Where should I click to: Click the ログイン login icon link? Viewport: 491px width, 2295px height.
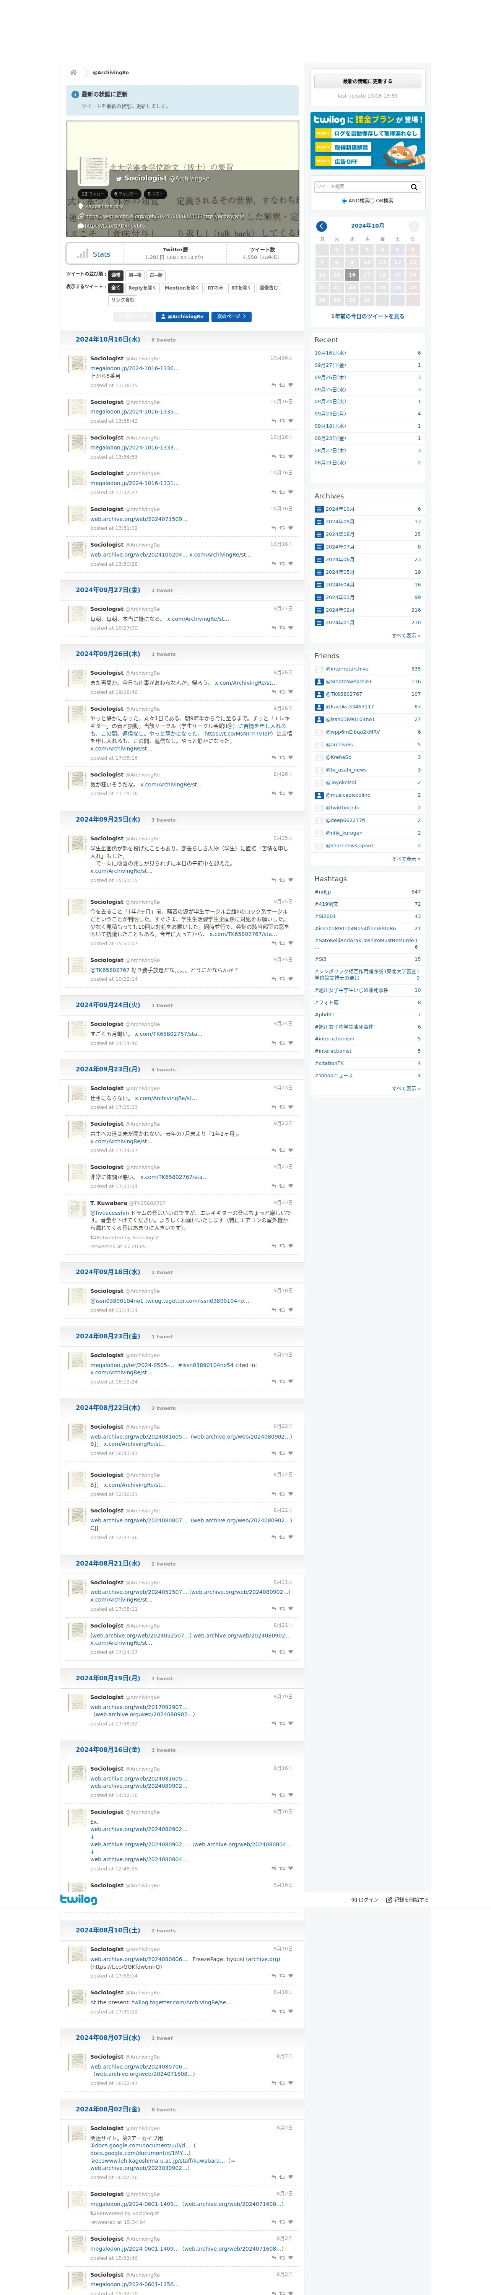click(364, 1899)
